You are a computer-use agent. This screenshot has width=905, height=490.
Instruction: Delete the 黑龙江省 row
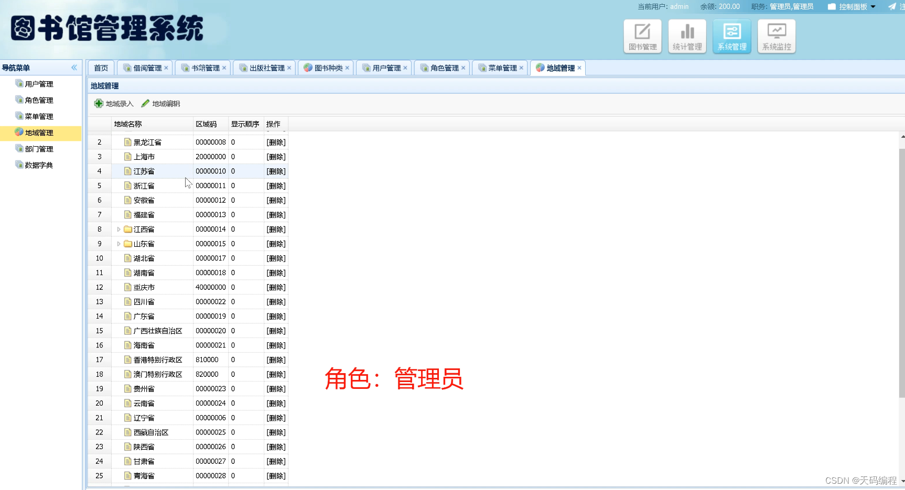(x=276, y=143)
